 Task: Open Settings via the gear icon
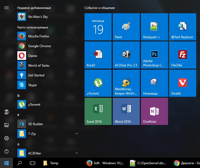pos(7,138)
